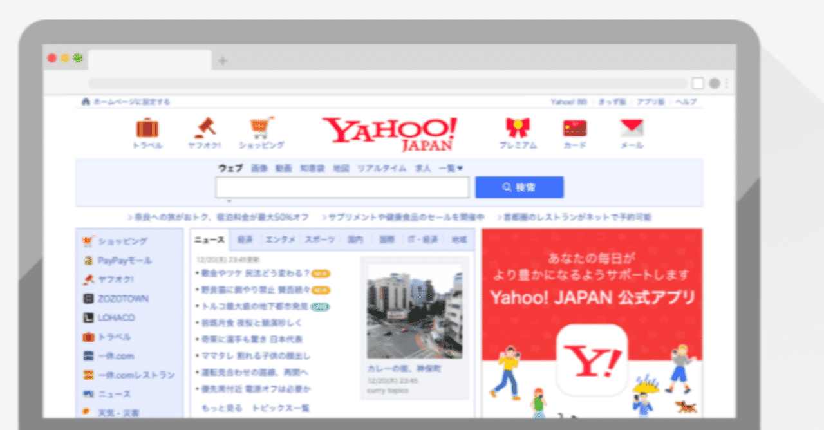Select the ウェブ search category
Image resolution: width=824 pixels, height=430 pixels.
pyautogui.click(x=230, y=168)
